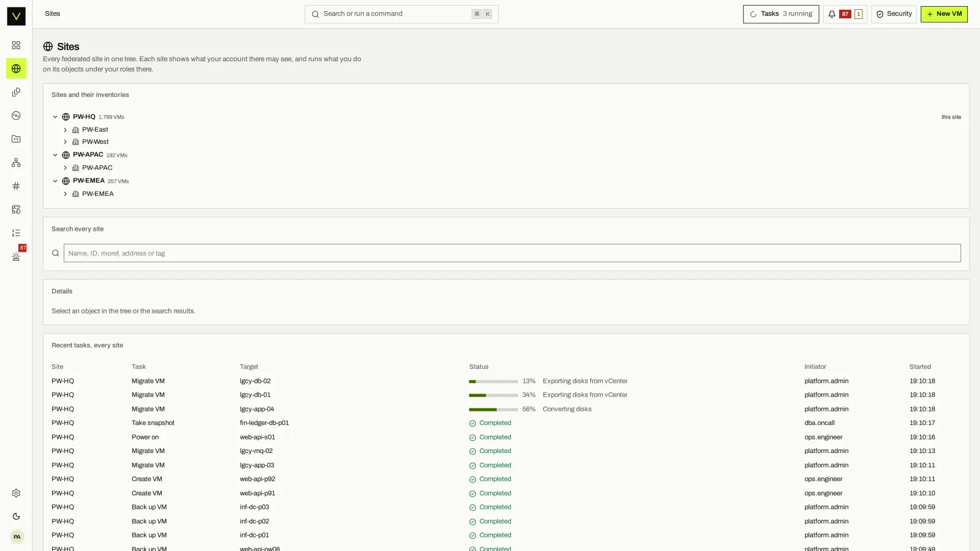980x551 pixels.
Task: Select the PW-West tree row label
Action: pos(95,142)
